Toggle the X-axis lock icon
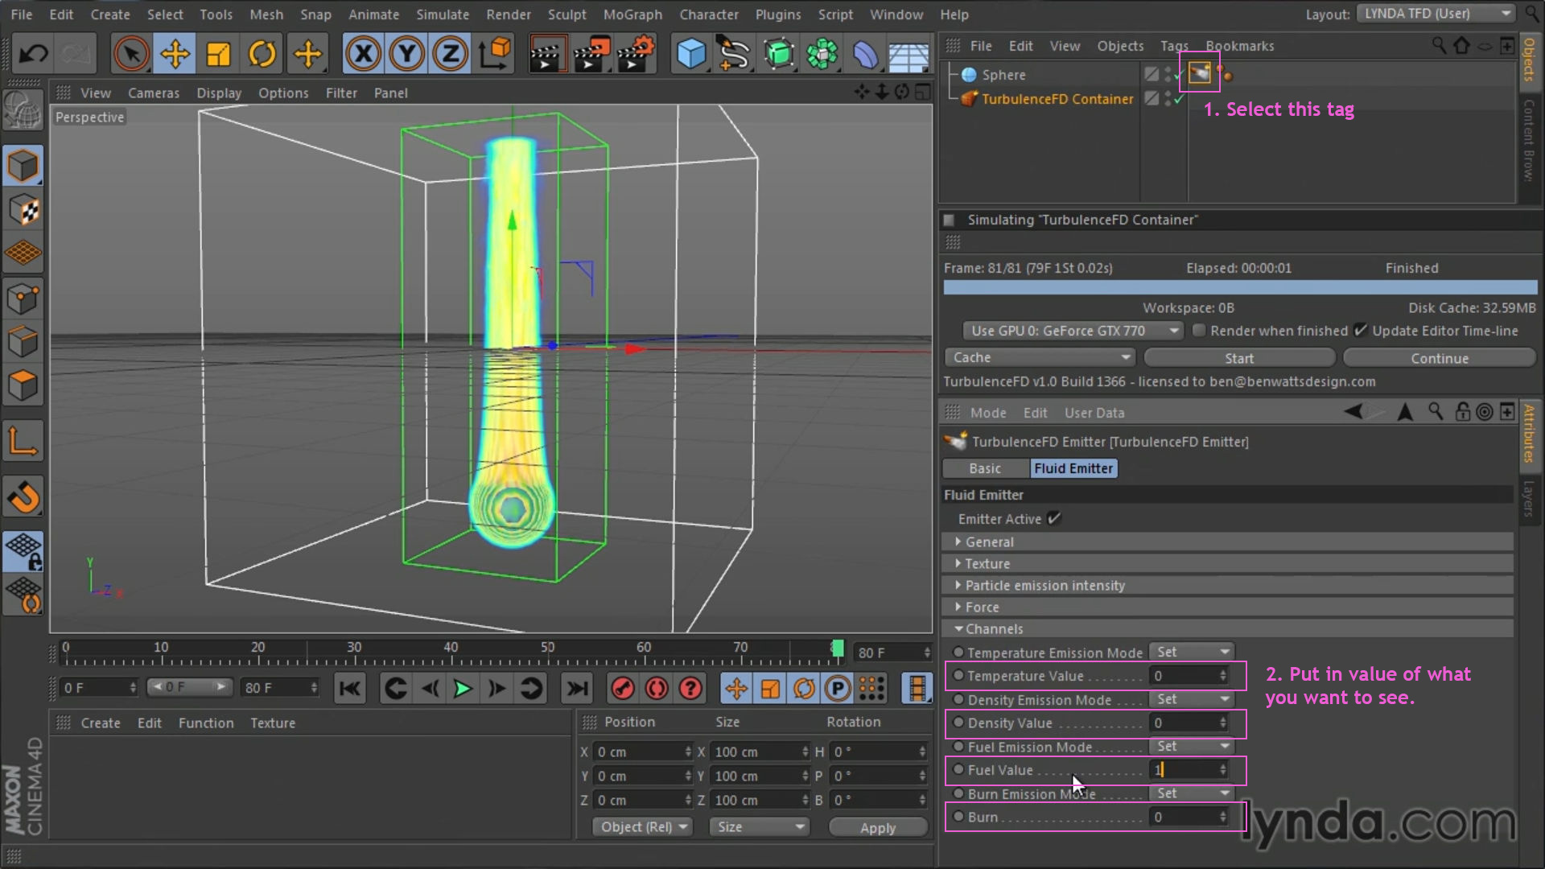The image size is (1545, 869). [364, 54]
